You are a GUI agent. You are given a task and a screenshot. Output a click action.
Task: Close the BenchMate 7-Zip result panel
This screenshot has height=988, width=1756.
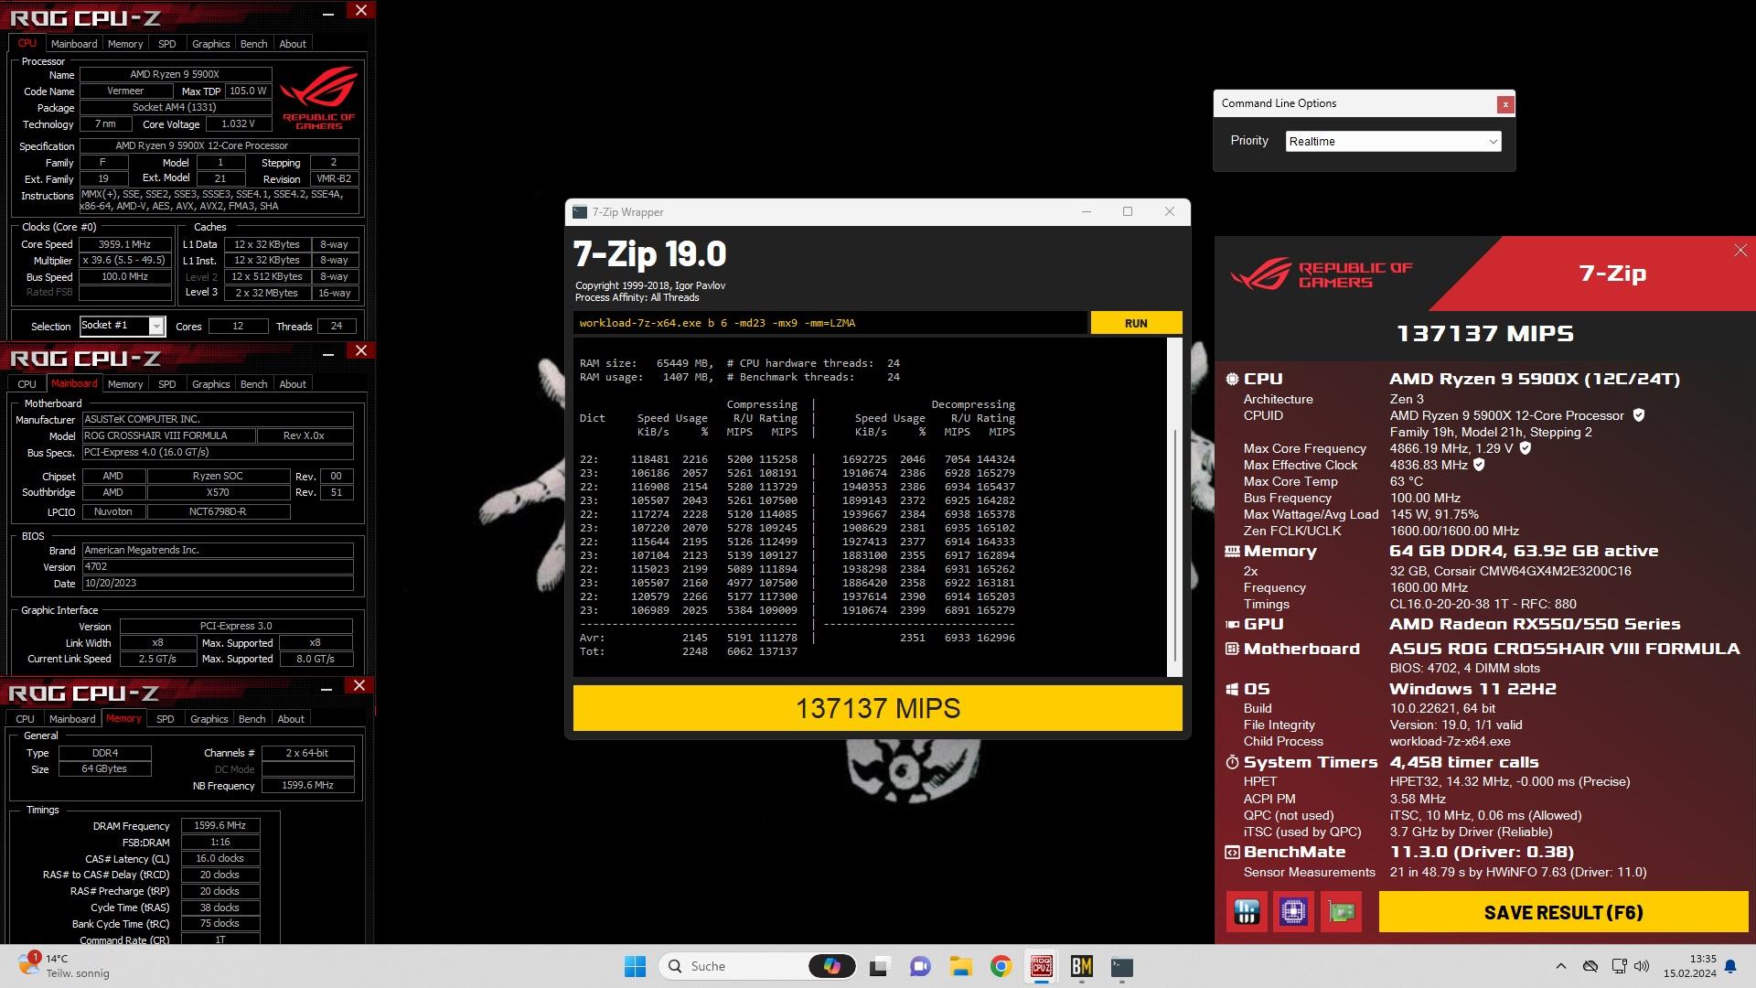pos(1740,250)
